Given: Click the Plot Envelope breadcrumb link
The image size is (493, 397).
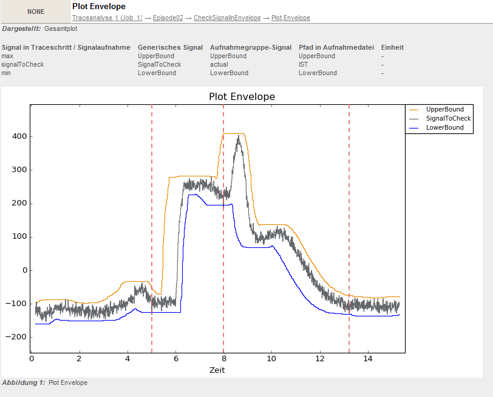Looking at the screenshot, I should click(291, 18).
